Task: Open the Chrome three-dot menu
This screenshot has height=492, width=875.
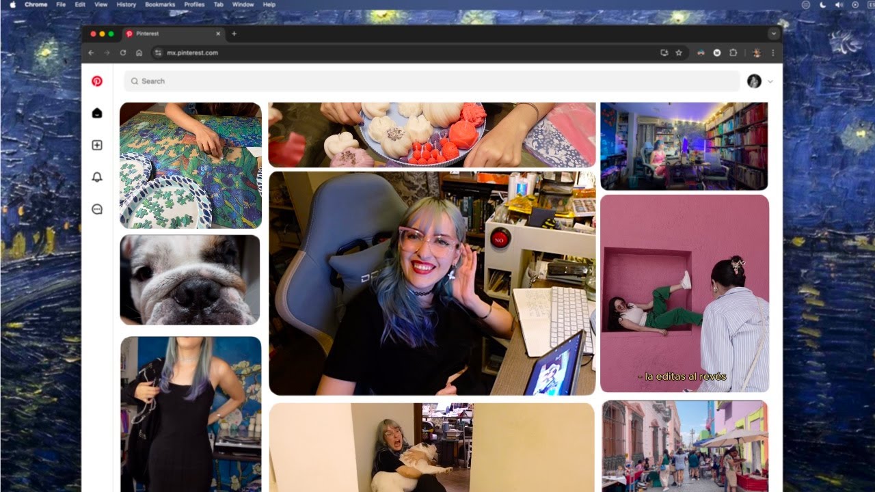Action: pyautogui.click(x=773, y=53)
